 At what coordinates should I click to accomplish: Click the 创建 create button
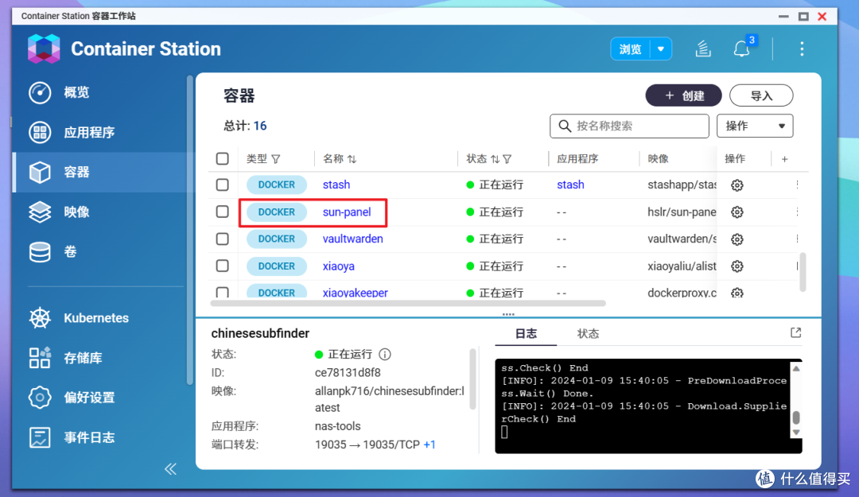pos(683,95)
